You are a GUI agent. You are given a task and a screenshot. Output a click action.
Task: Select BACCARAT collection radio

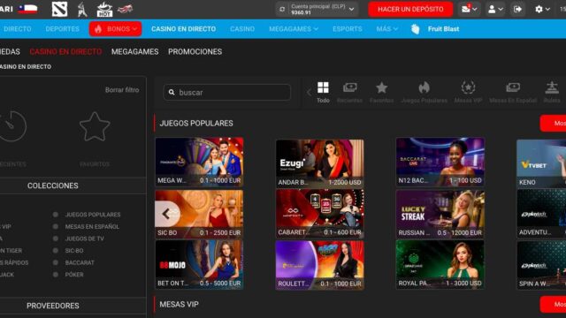[x=55, y=262]
